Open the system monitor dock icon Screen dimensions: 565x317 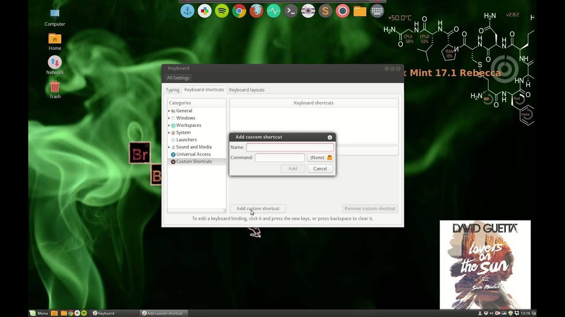pos(273,11)
